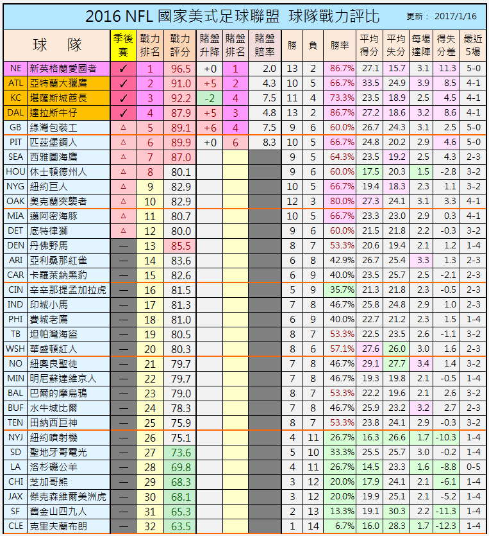The width and height of the screenshot is (489, 536).
Task: Click team abbreviation SEA
Action: pyautogui.click(x=15, y=157)
